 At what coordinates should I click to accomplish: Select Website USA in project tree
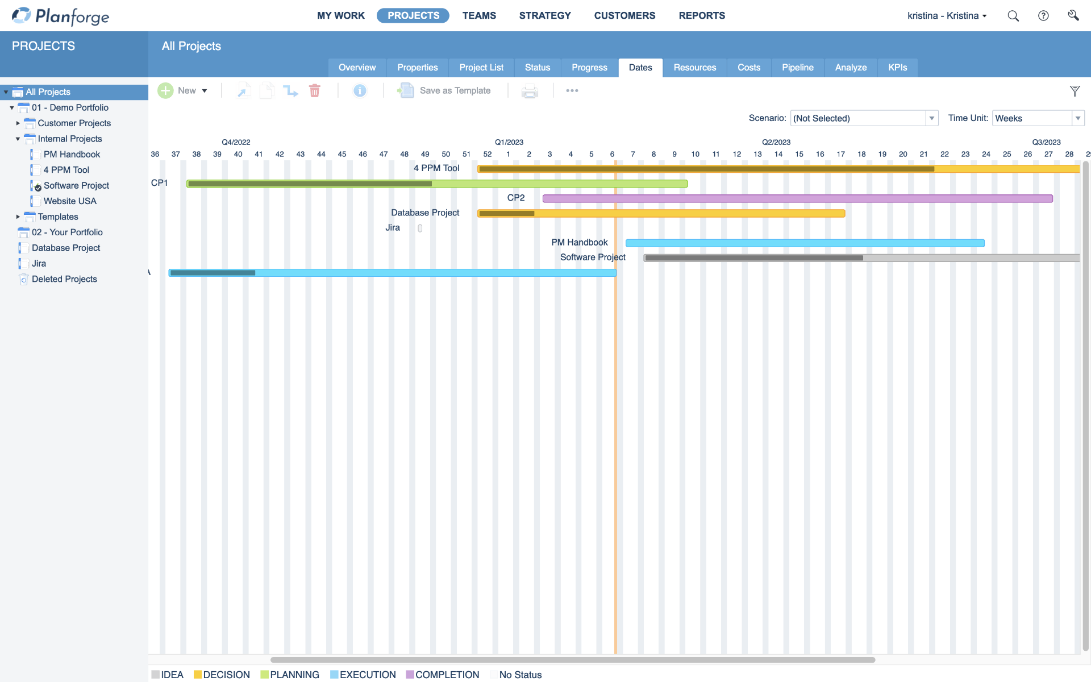tap(70, 201)
